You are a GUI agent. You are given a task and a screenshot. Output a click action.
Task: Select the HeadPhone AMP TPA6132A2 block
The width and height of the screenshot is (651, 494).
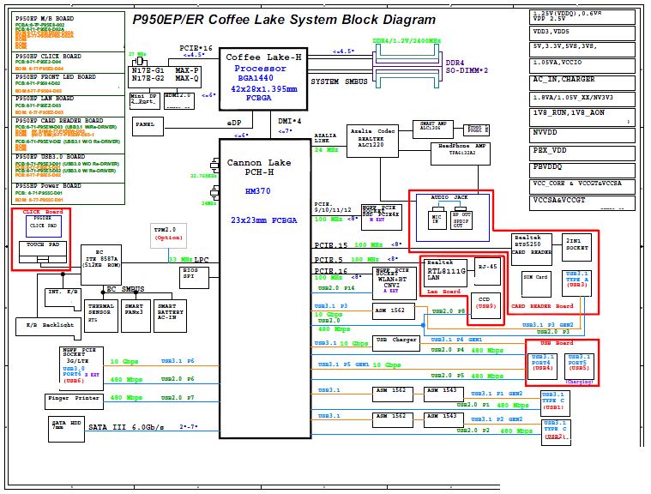[x=461, y=154]
